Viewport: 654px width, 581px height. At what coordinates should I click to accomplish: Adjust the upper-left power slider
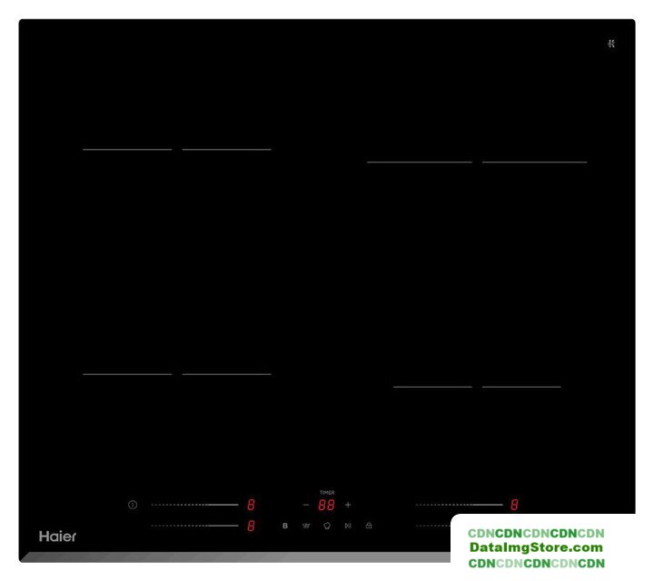point(194,505)
